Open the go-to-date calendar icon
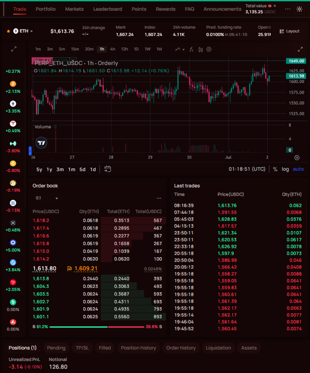 pos(107,169)
